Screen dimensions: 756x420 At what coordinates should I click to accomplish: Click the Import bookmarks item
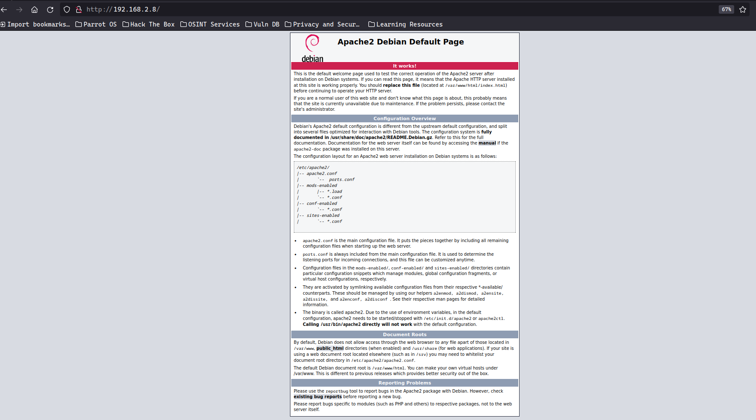(x=35, y=24)
